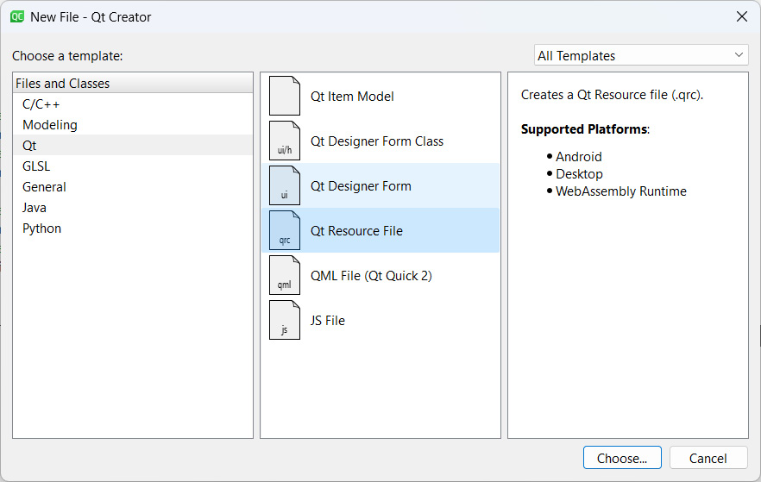Choose the Qt Item Model template label

(x=352, y=97)
